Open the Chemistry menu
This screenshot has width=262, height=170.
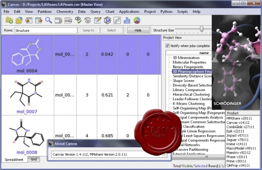tap(65, 11)
